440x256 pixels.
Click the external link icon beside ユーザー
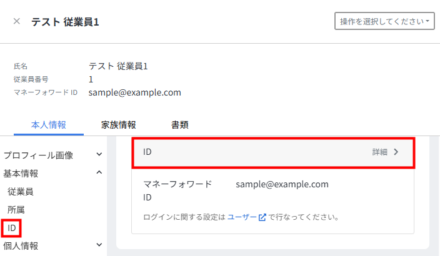[x=262, y=217]
